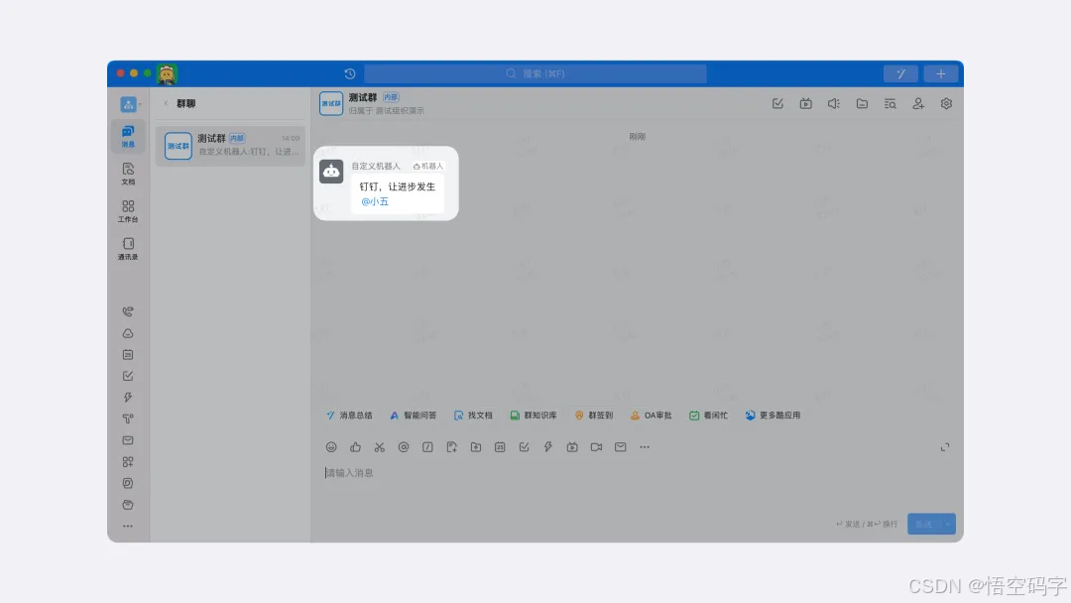Click the 测试群 avatar in chat header
This screenshot has width=1071, height=603.
click(x=331, y=104)
